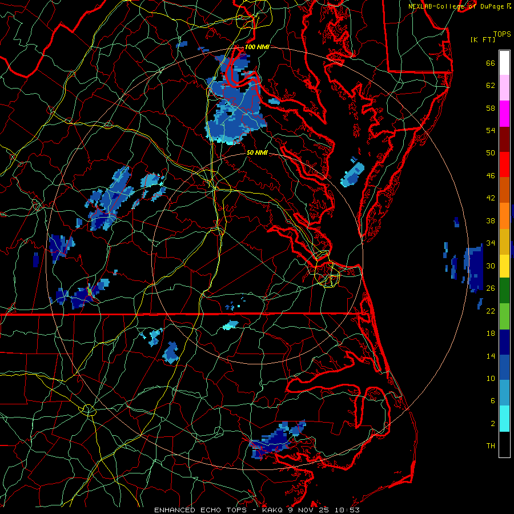
Task: Click the "10:53" timestamp
Action: click(x=347, y=510)
